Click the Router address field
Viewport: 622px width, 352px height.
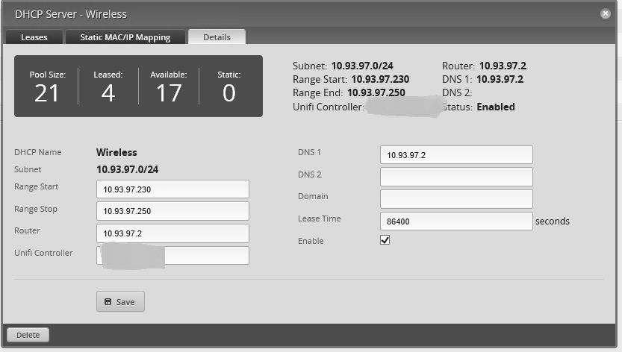pyautogui.click(x=172, y=233)
